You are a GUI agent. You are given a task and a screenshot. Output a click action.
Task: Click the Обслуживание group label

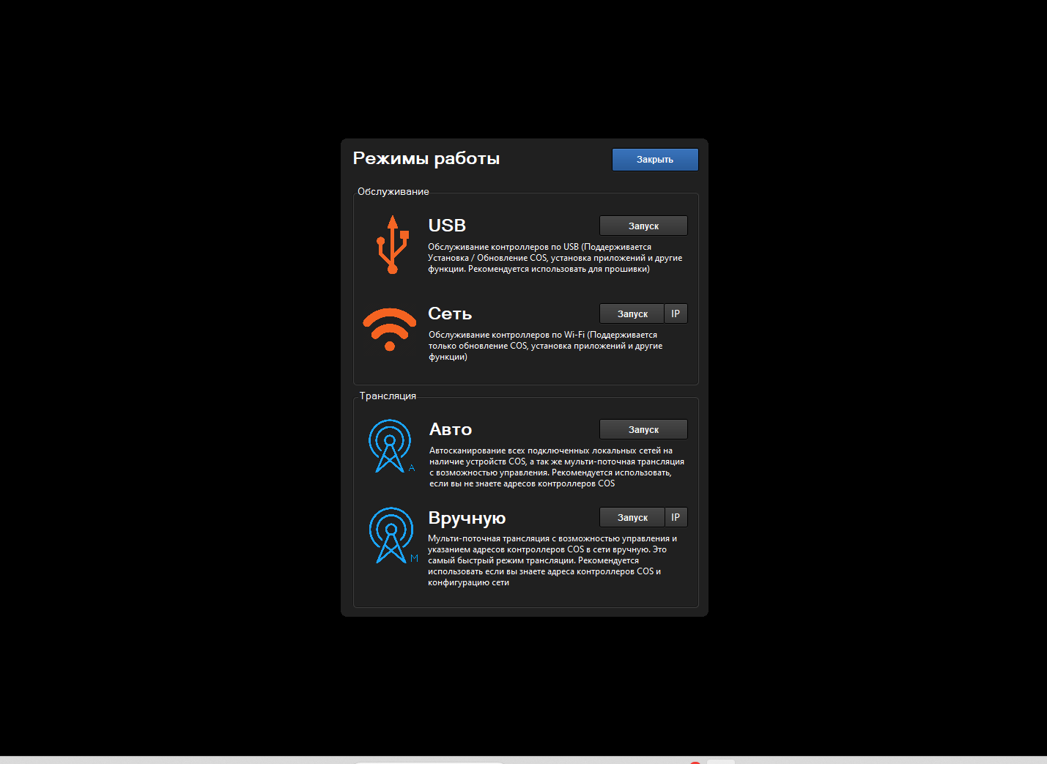(393, 192)
